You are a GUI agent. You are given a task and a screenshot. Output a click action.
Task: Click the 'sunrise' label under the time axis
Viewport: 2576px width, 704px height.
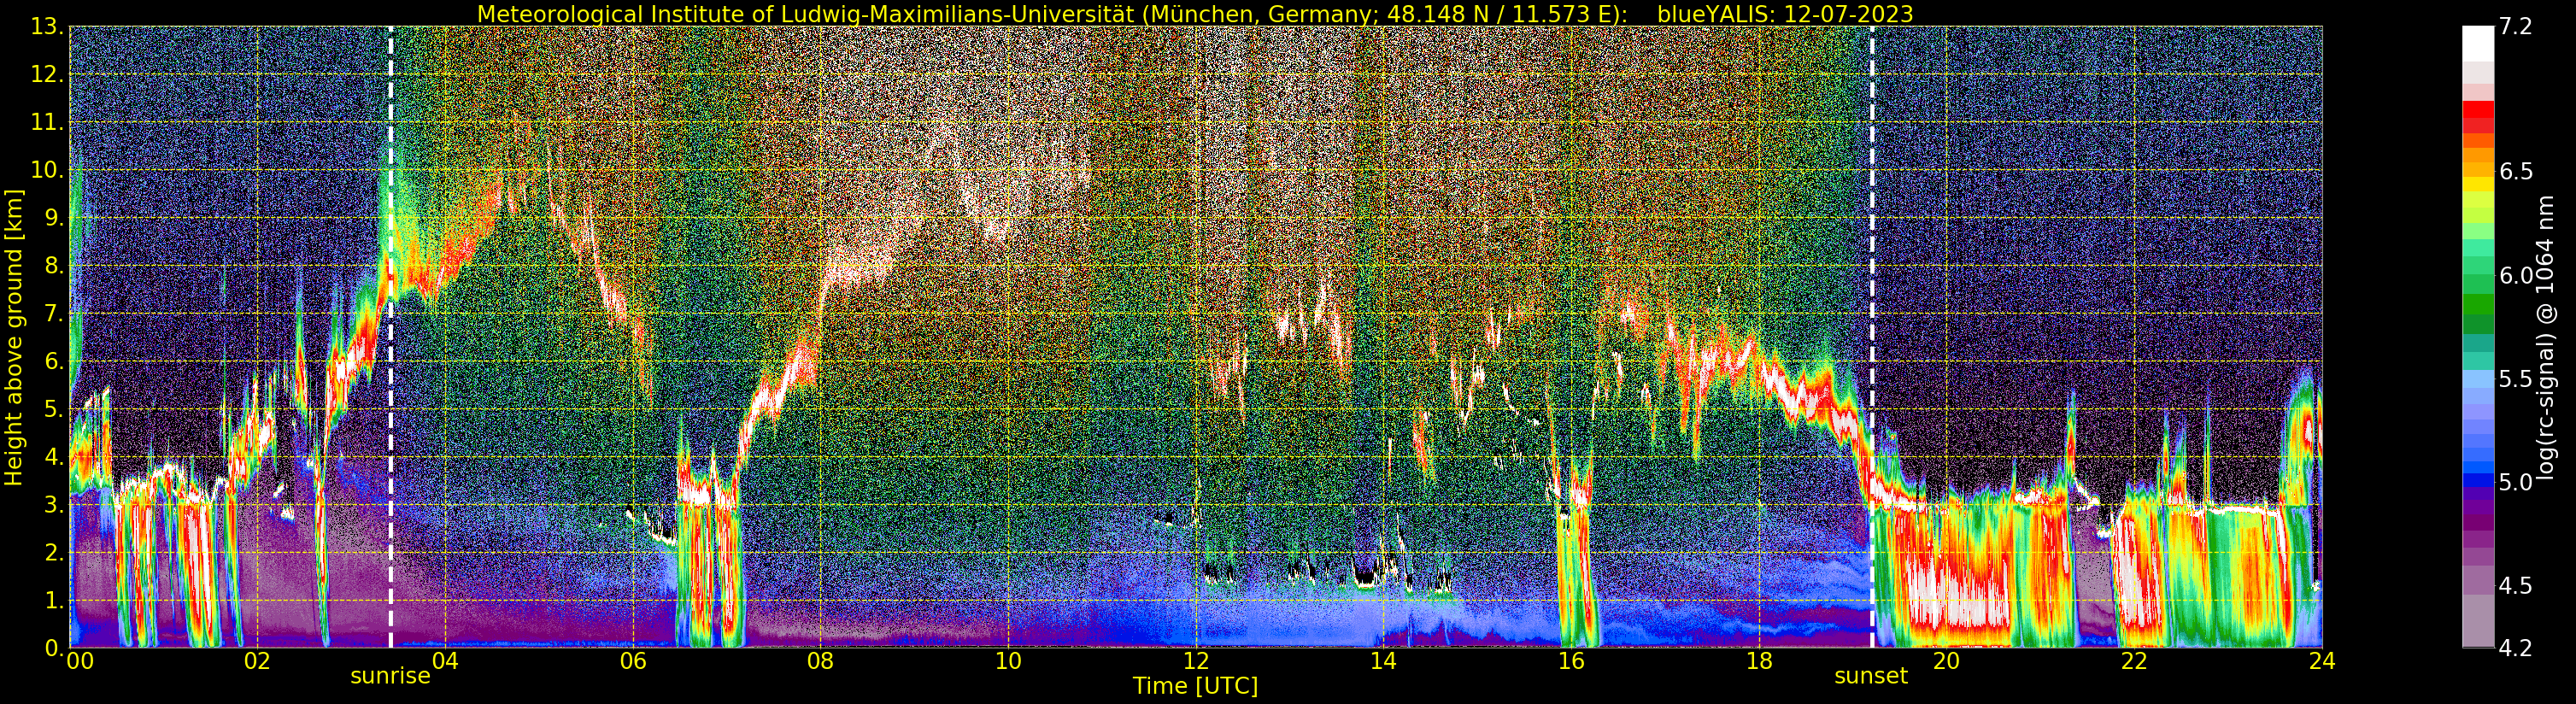coord(390,676)
